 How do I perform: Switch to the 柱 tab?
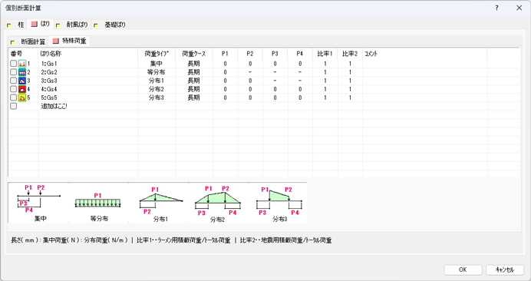[16, 25]
